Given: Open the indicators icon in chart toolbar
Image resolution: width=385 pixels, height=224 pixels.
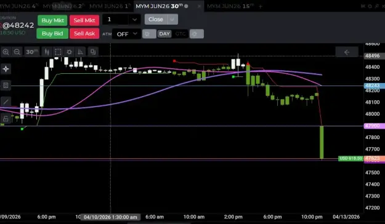Looking at the screenshot, I should (80, 52).
